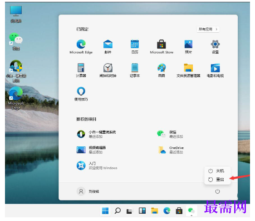Open Microsoft Store pinned app

pyautogui.click(x=162, y=46)
